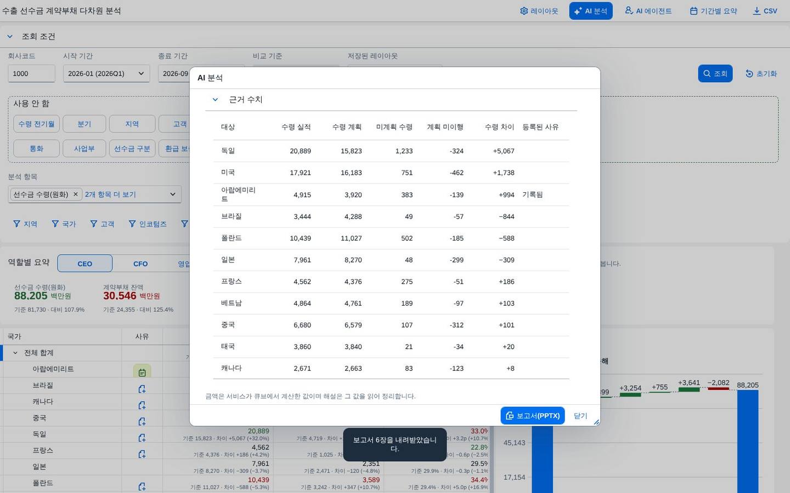790x493 pixels.
Task: Select the 통화 dimension chip
Action: tap(36, 148)
